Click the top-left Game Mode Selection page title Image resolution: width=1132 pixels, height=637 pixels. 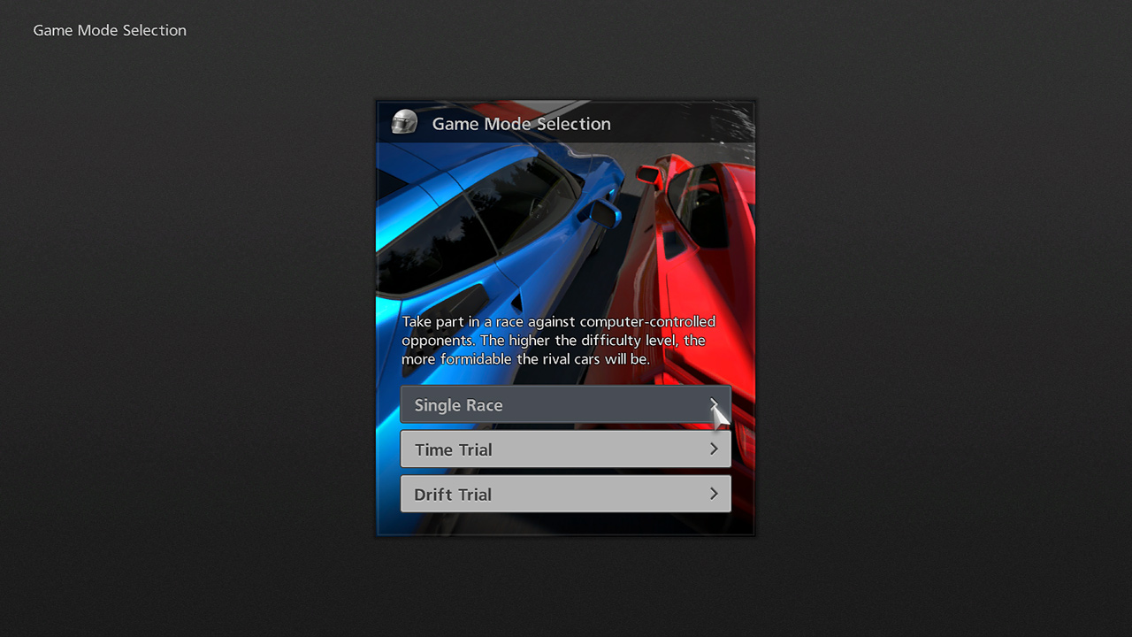pyautogui.click(x=110, y=30)
